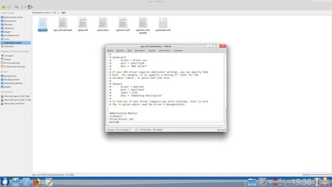Launch Firefox from the taskbar
332x187 pixels.
[37, 182]
